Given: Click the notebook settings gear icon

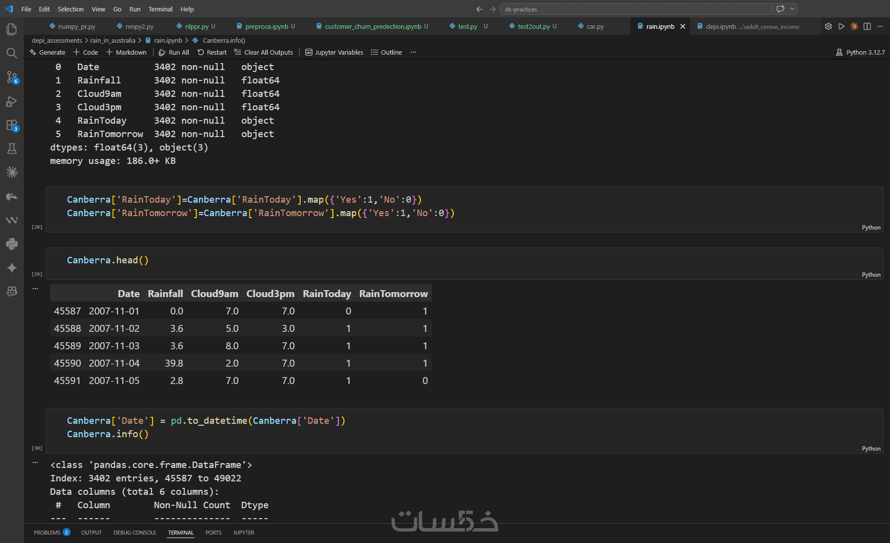Looking at the screenshot, I should click(x=828, y=26).
